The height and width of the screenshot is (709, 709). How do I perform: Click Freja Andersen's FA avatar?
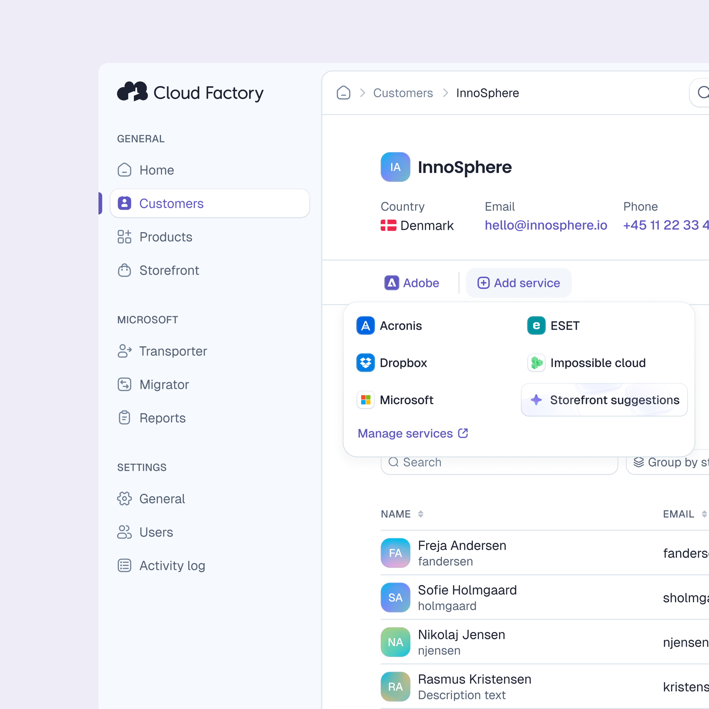pyautogui.click(x=395, y=553)
